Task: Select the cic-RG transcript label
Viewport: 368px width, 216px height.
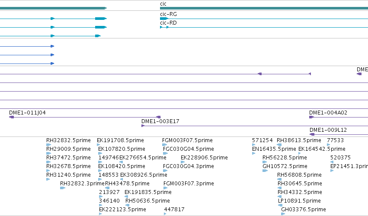Action: [x=168, y=14]
